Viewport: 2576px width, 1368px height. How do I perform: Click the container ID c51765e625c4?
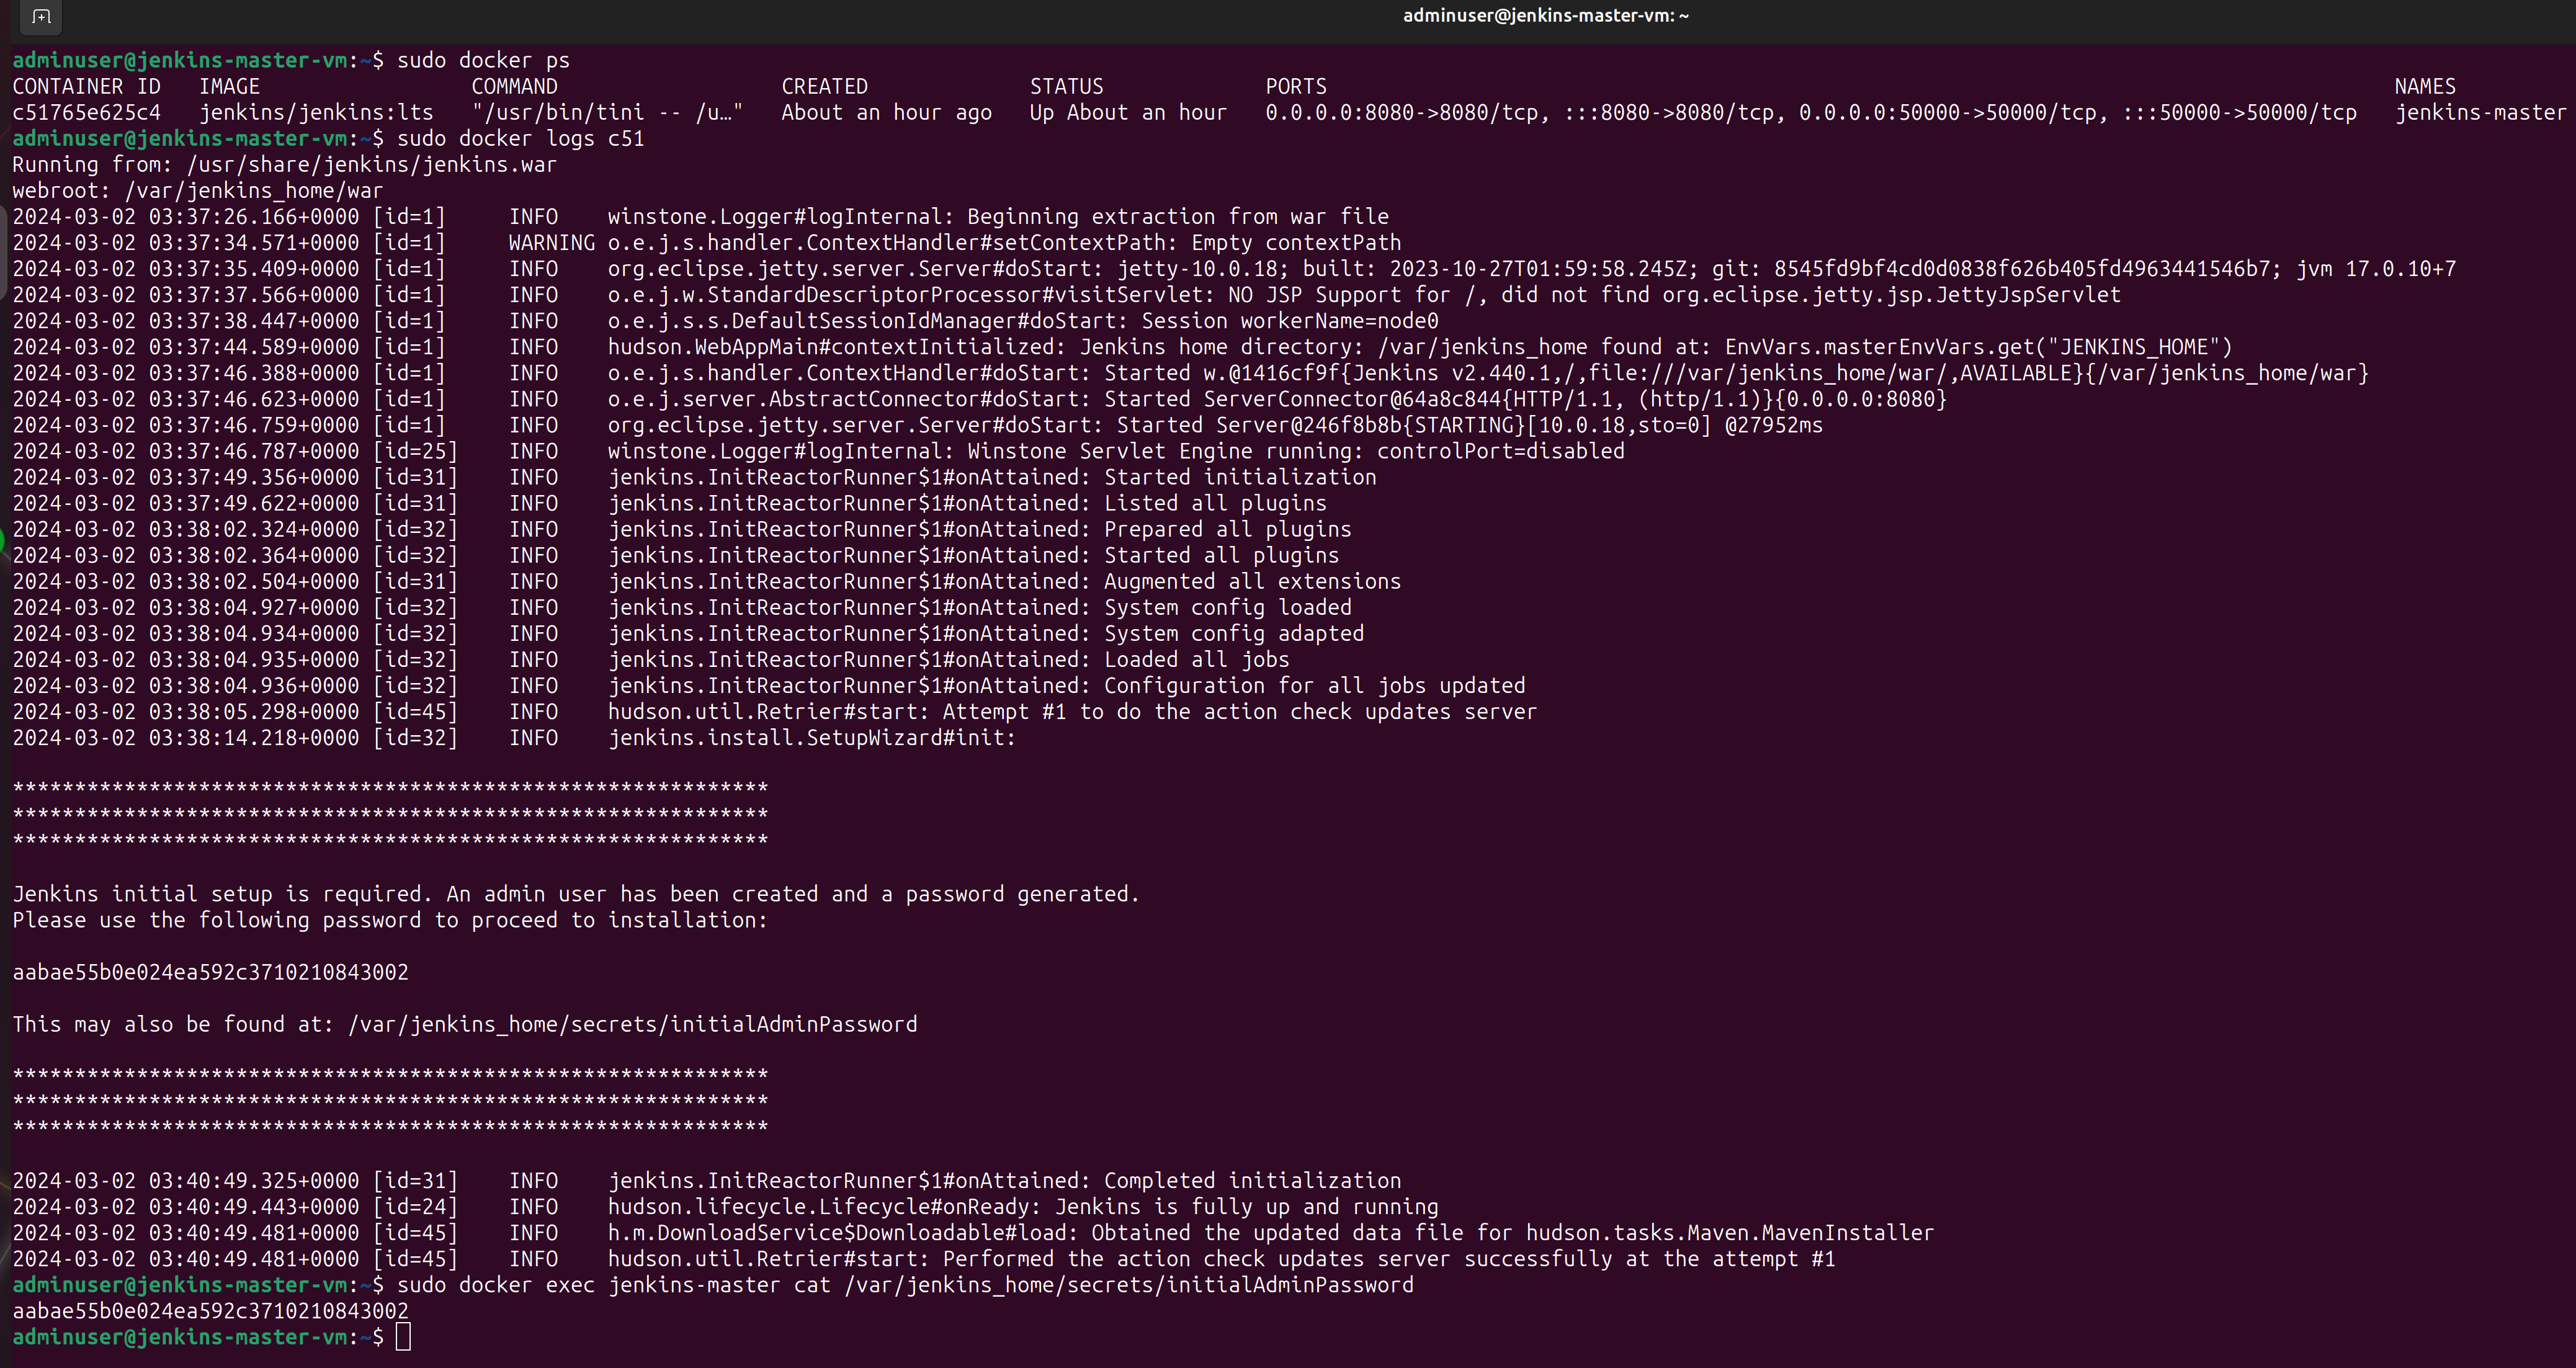click(86, 112)
